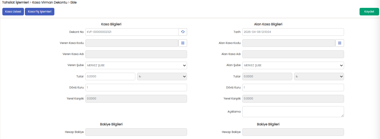Open the Alan currency dropdown next to Tutar
The width and height of the screenshot is (380, 139).
(319, 76)
